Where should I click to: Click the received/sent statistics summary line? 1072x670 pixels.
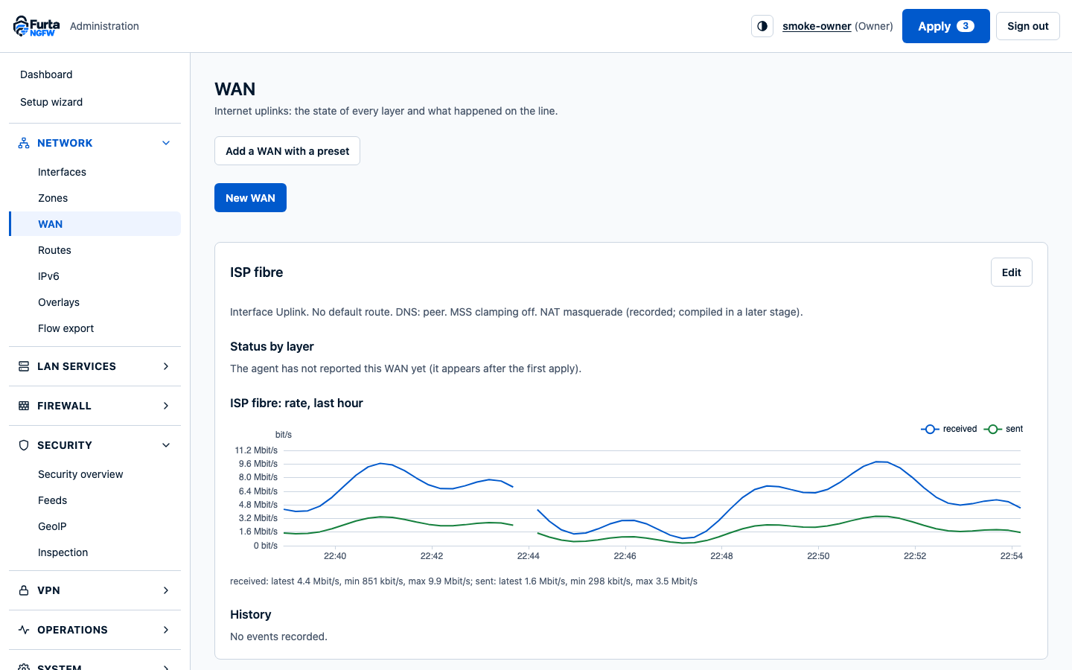tap(464, 581)
